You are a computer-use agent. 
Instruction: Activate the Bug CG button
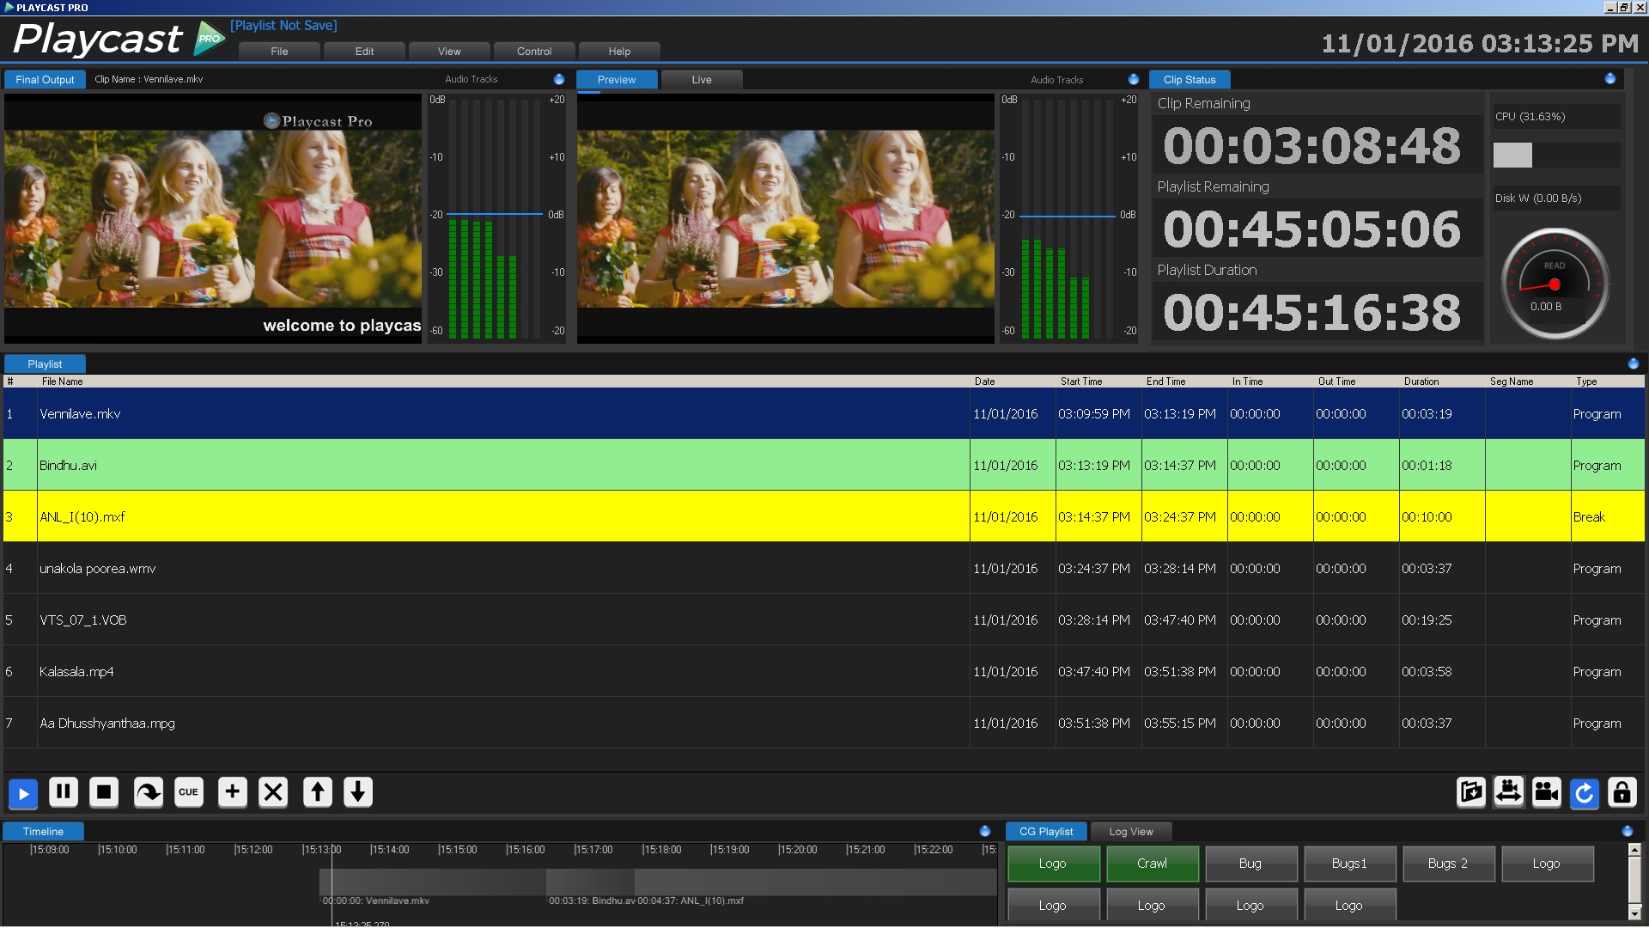click(1250, 864)
